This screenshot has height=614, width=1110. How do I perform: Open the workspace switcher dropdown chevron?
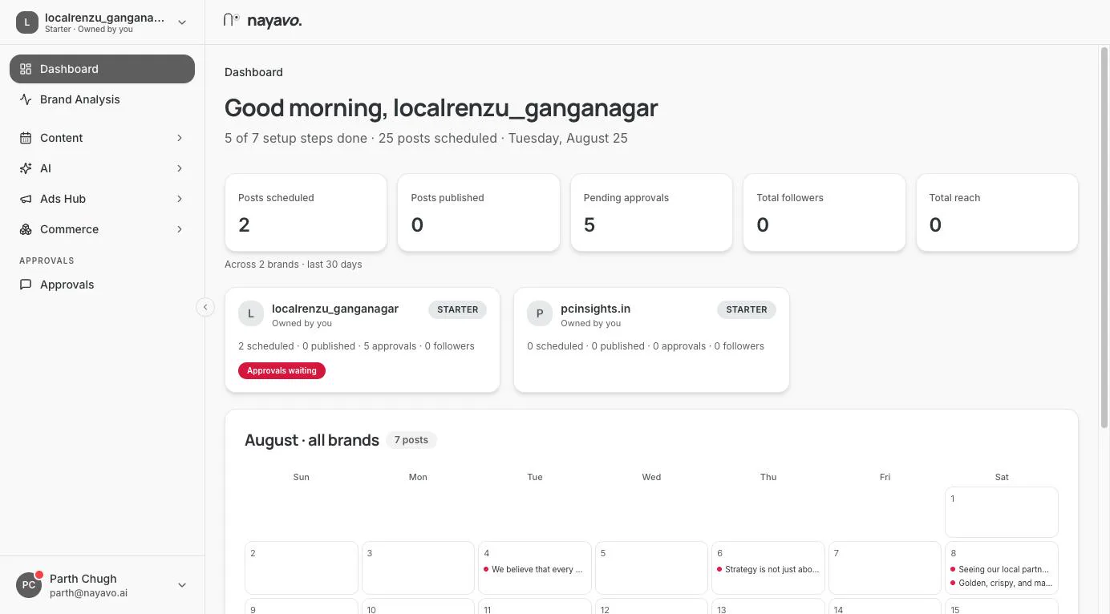point(182,22)
